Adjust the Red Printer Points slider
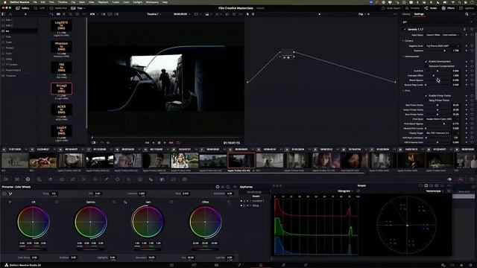Image resolution: width=477 pixels, height=268 pixels. (437, 105)
